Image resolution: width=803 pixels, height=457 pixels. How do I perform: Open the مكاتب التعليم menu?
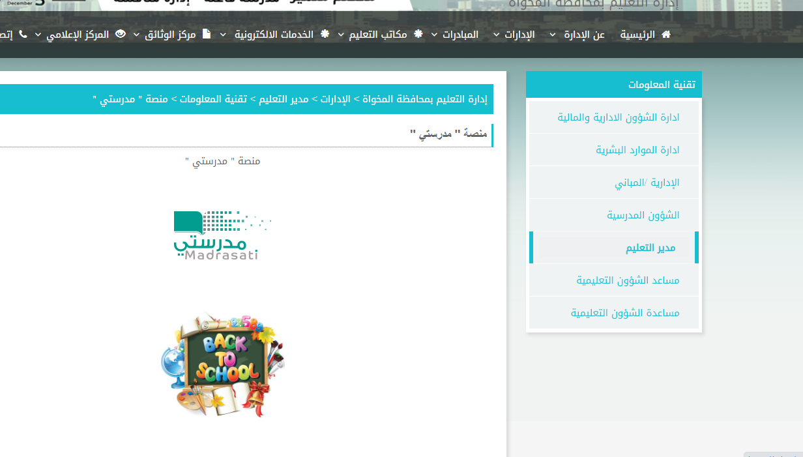[x=378, y=35]
